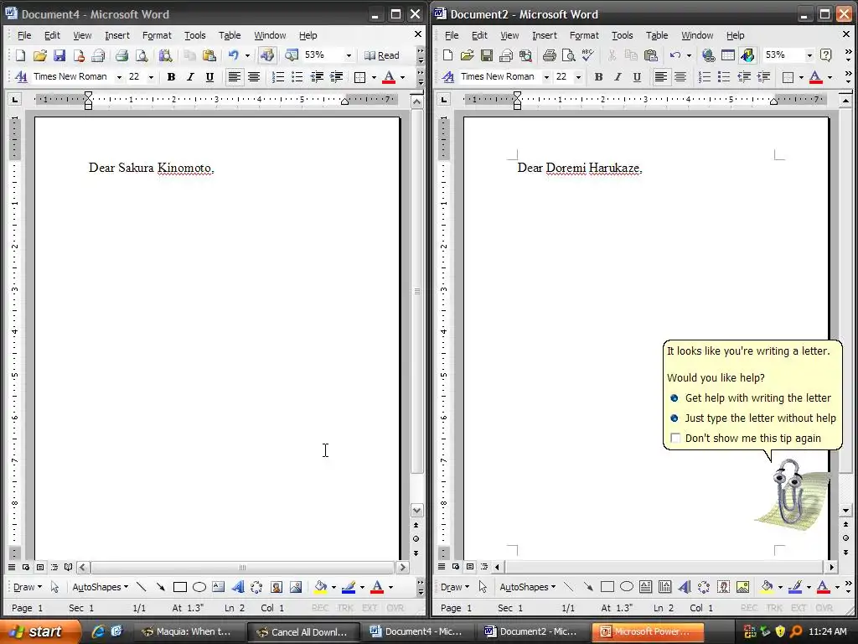Open Insert menu in Document4
858x644 pixels.
pos(117,35)
